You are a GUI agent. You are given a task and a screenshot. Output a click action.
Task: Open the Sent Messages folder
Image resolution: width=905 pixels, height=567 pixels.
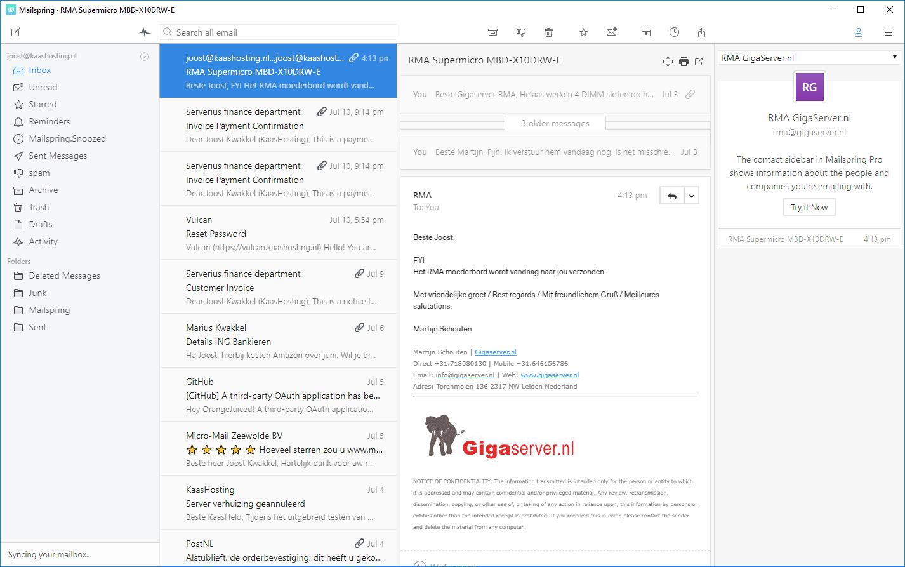pyautogui.click(x=58, y=156)
